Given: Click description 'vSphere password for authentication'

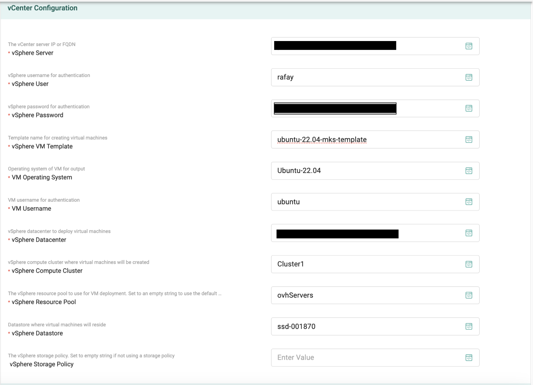Looking at the screenshot, I should [x=49, y=107].
